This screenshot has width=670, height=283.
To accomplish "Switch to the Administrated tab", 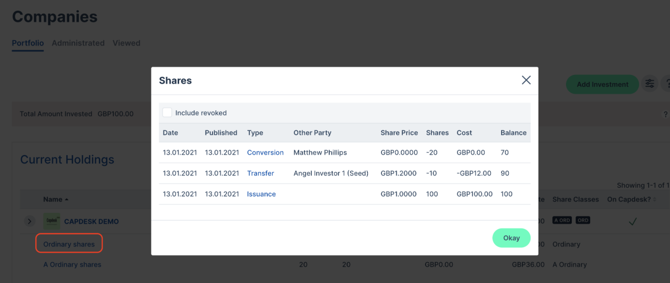I will 78,43.
